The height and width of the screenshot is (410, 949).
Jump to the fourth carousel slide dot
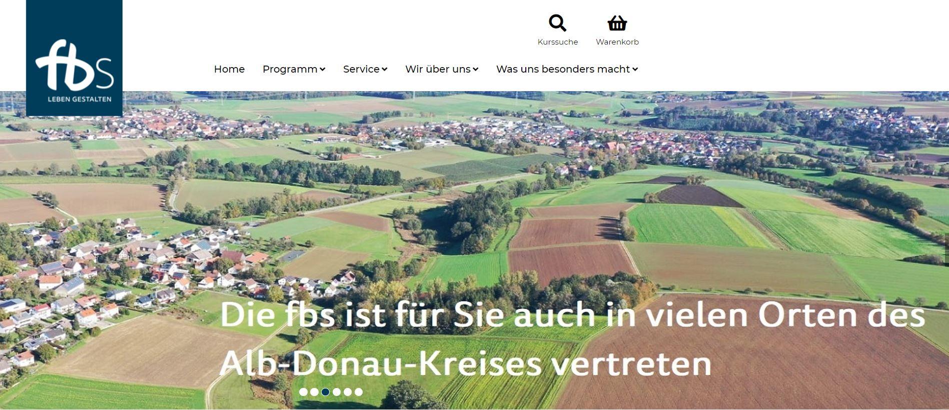(336, 392)
